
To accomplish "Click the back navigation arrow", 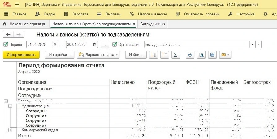I will click(8, 35).
